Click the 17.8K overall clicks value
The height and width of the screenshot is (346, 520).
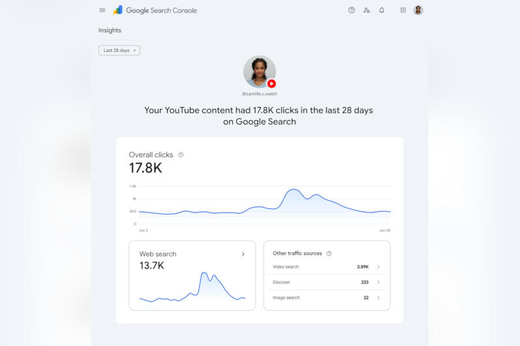(146, 168)
